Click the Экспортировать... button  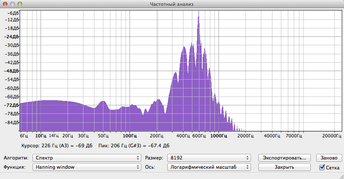285,158
